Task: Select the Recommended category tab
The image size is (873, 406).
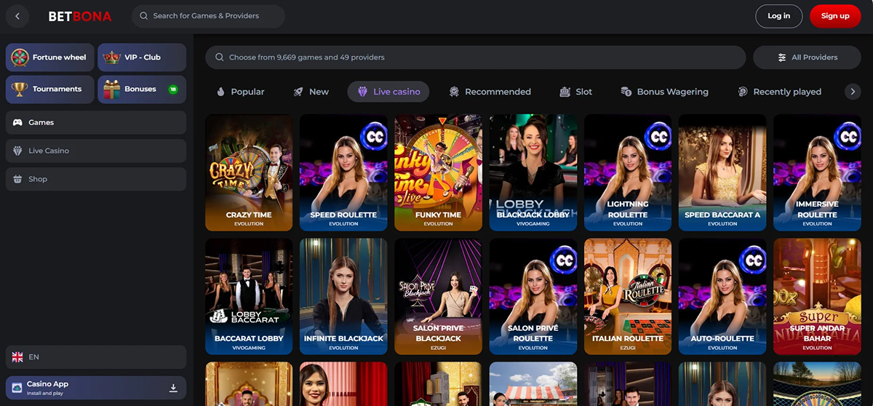Action: (490, 92)
